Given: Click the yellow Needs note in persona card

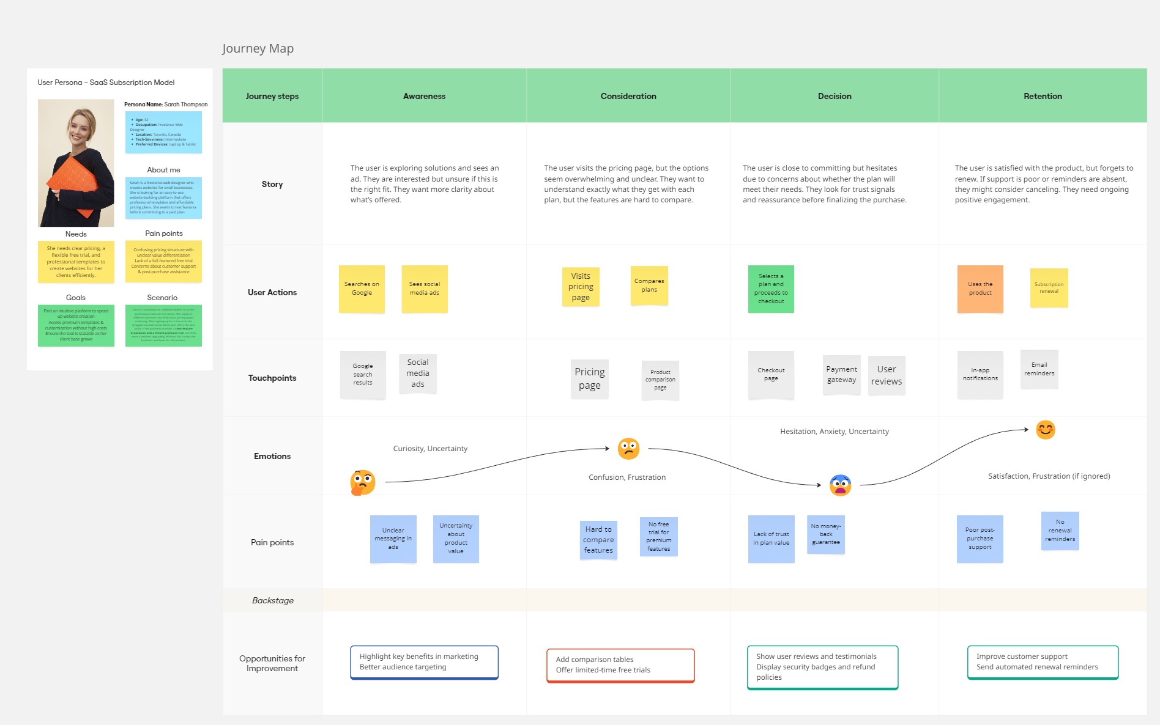Looking at the screenshot, I should pyautogui.click(x=76, y=262).
